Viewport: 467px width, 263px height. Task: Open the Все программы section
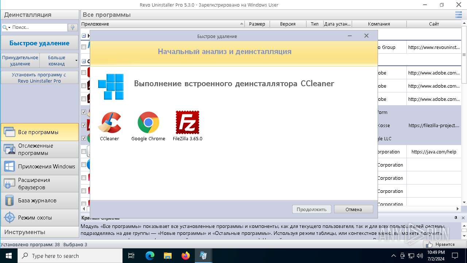pos(39,132)
